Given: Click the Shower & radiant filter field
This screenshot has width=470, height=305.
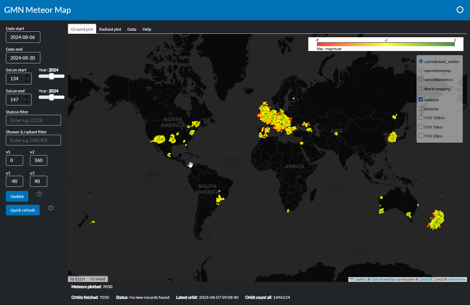Looking at the screenshot, I should 33,140.
